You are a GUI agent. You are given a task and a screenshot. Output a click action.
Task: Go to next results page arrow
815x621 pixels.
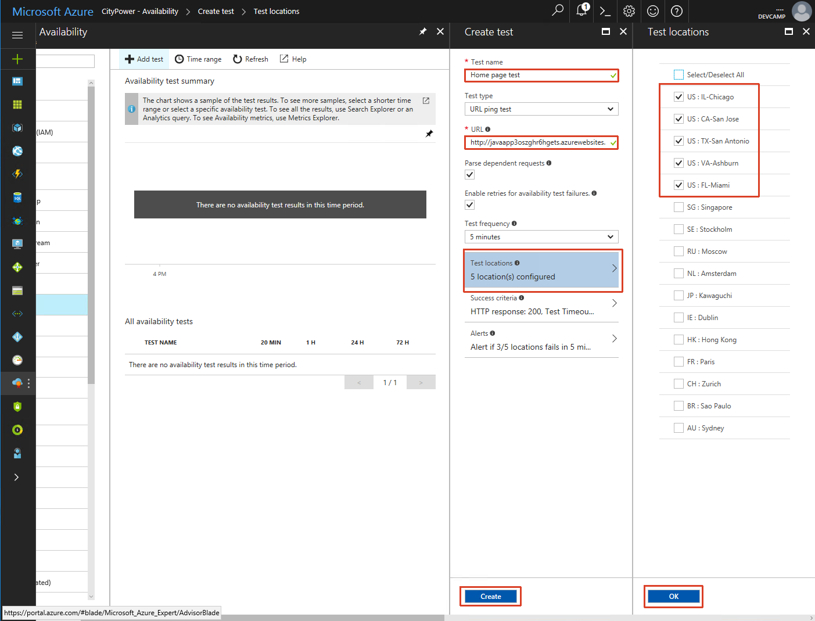421,382
